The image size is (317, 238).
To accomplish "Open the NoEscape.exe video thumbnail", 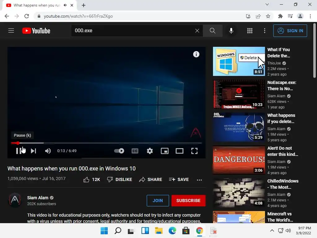I will [x=239, y=94].
